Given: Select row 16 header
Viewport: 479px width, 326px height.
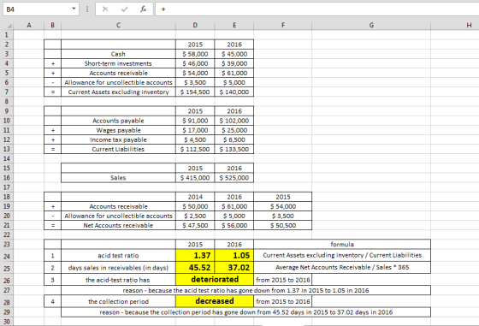Looking at the screenshot, I should click(7, 178).
